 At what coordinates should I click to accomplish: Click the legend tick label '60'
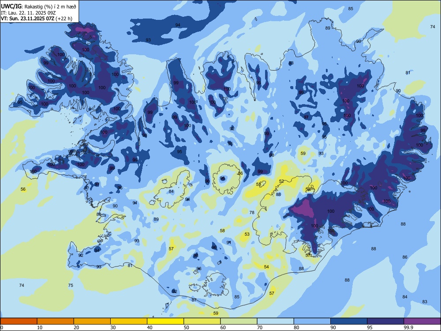pyautogui.click(x=223, y=327)
